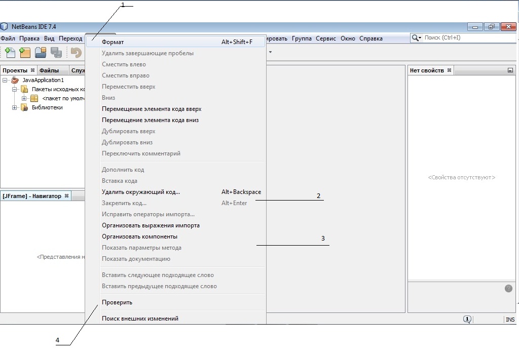Select JavaApplication1 in the project tree
This screenshot has width=519, height=355.
[43, 80]
